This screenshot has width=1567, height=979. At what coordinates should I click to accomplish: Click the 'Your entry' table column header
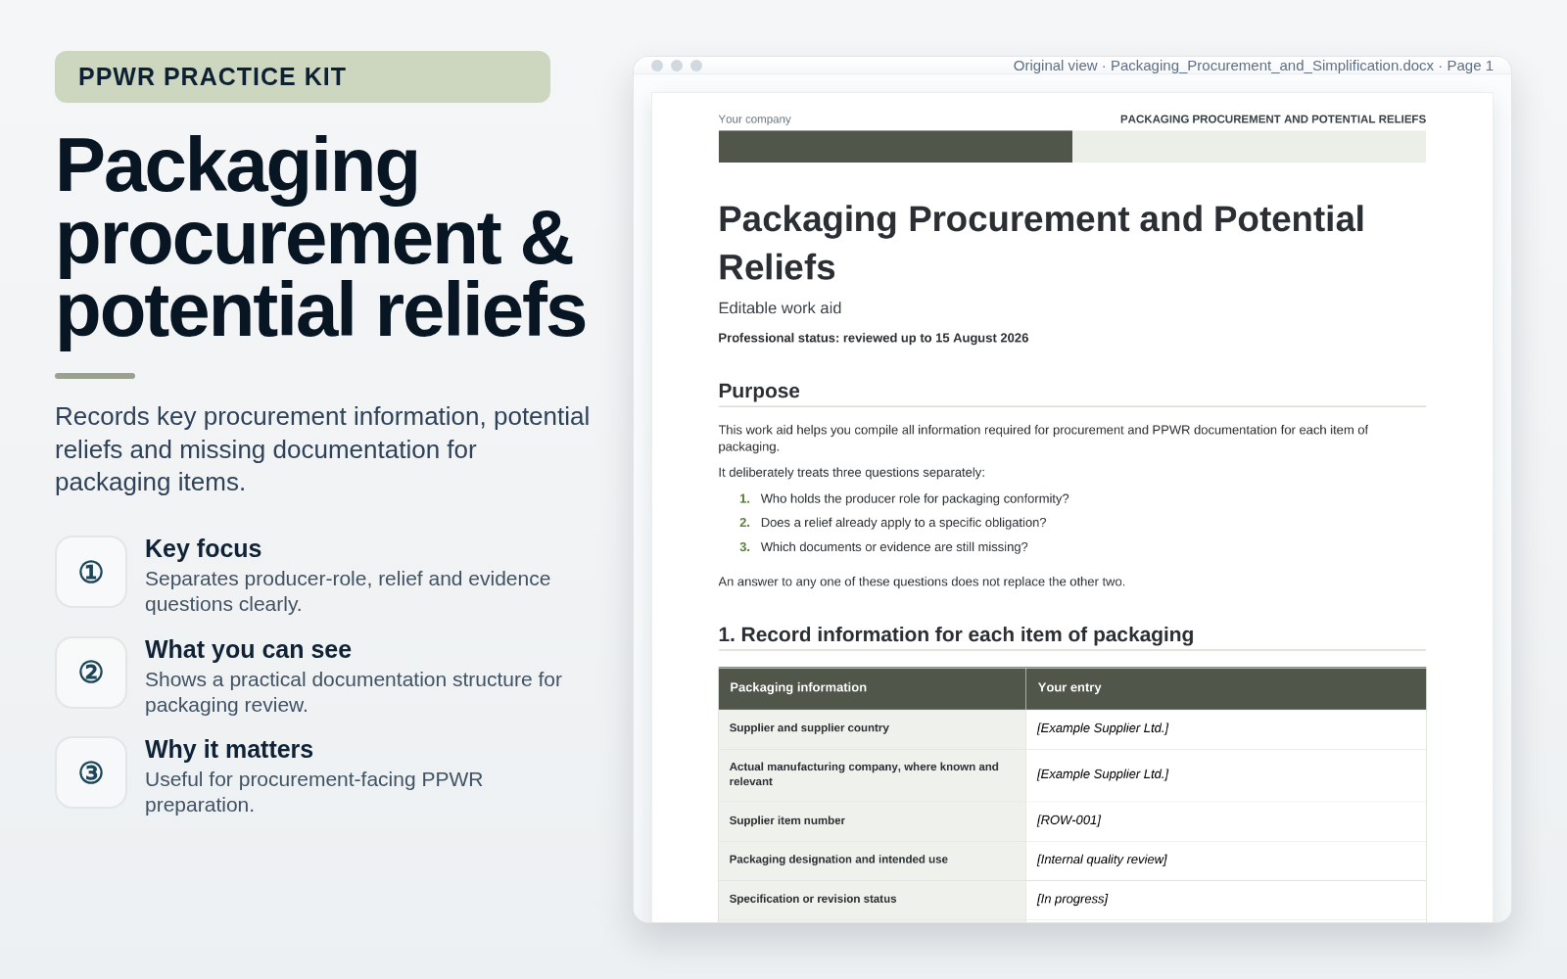(1226, 688)
